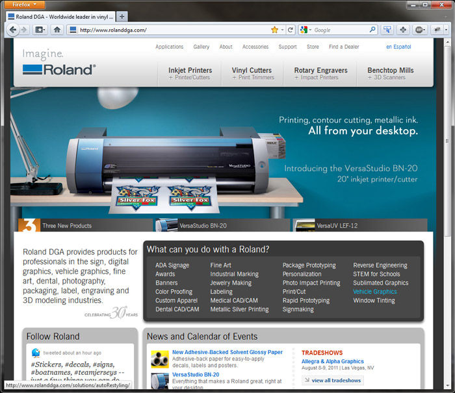Click the Twitter bird icon

(x=36, y=352)
